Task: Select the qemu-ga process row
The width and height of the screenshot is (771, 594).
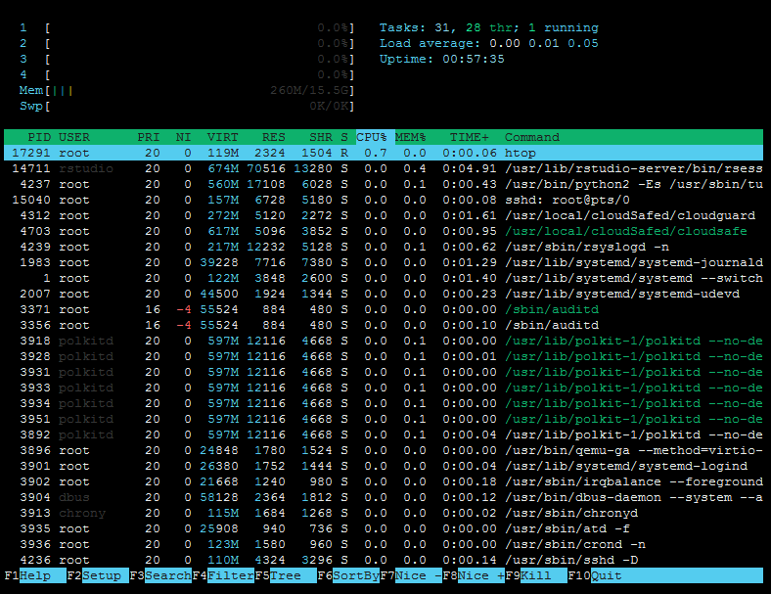Action: [x=384, y=450]
